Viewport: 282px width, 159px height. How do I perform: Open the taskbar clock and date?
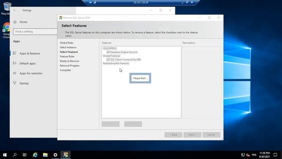(x=264, y=155)
